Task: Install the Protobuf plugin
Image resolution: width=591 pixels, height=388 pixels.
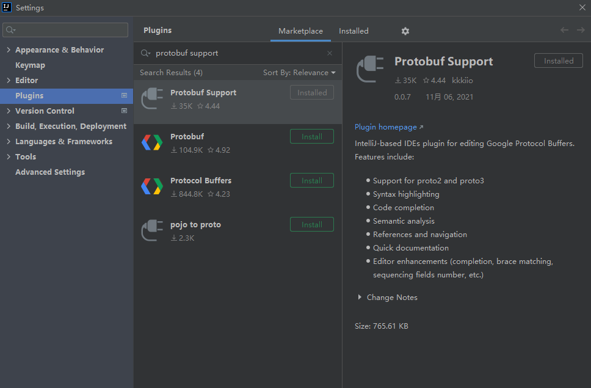Action: click(312, 136)
